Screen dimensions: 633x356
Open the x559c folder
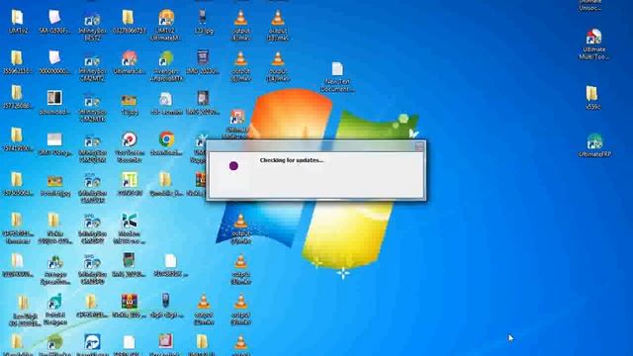coord(592,98)
